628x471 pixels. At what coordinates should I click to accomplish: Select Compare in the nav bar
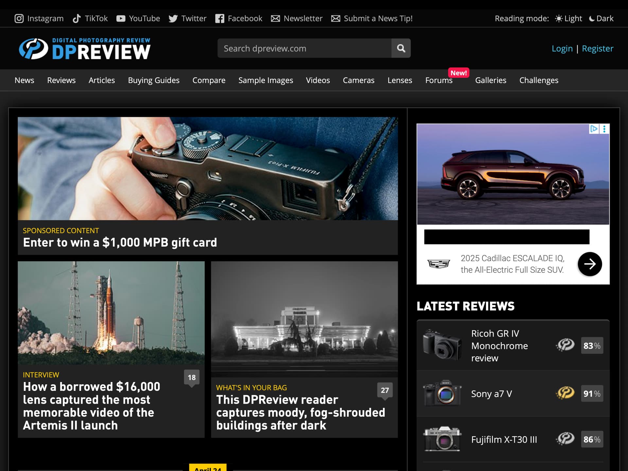[209, 80]
